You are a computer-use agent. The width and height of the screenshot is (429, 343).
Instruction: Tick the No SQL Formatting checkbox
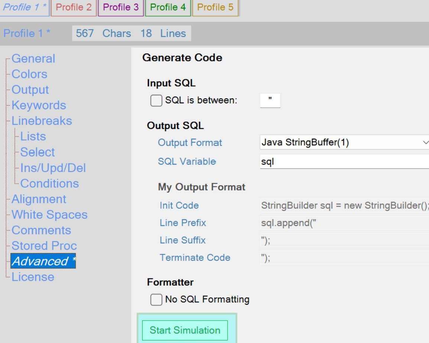point(156,300)
